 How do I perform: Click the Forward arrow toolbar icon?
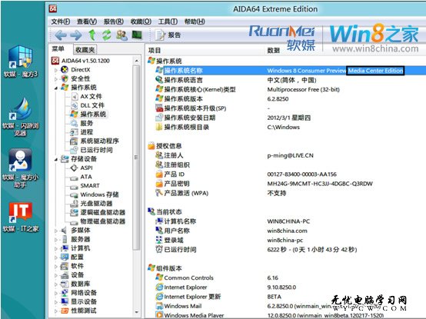point(76,35)
